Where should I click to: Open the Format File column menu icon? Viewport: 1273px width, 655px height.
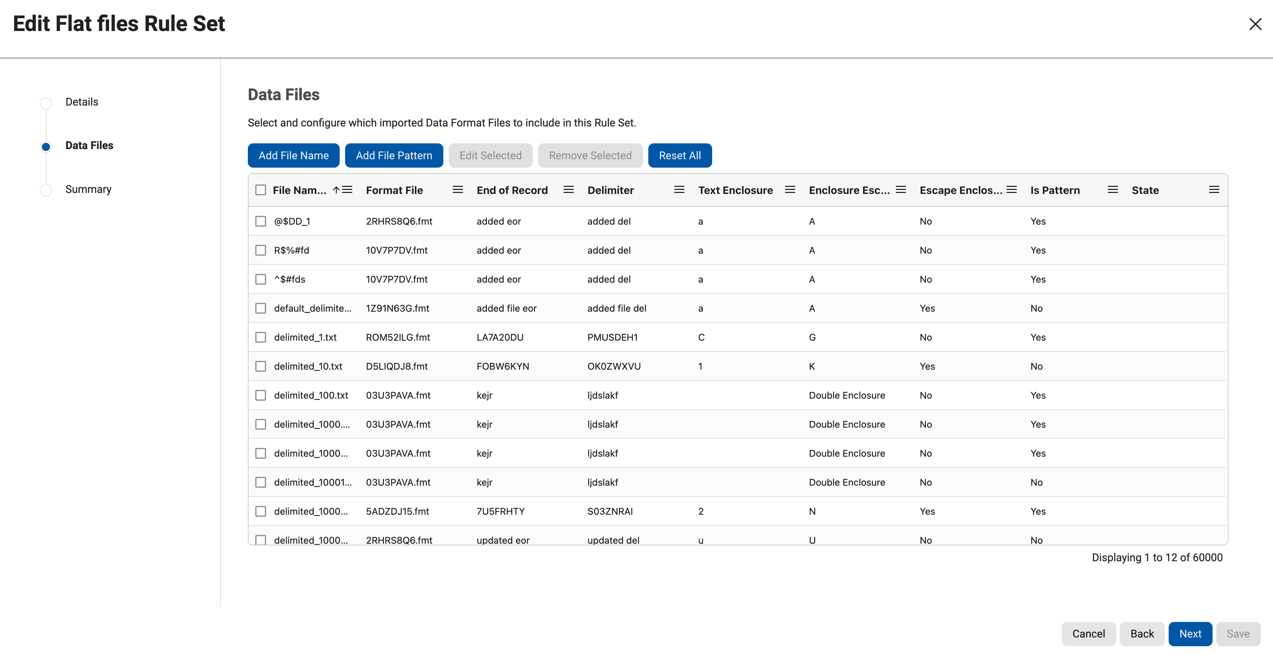click(458, 190)
